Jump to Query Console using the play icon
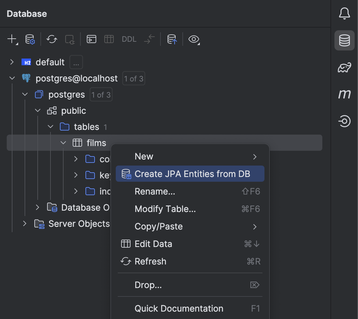The image size is (358, 319). pyautogui.click(x=91, y=39)
